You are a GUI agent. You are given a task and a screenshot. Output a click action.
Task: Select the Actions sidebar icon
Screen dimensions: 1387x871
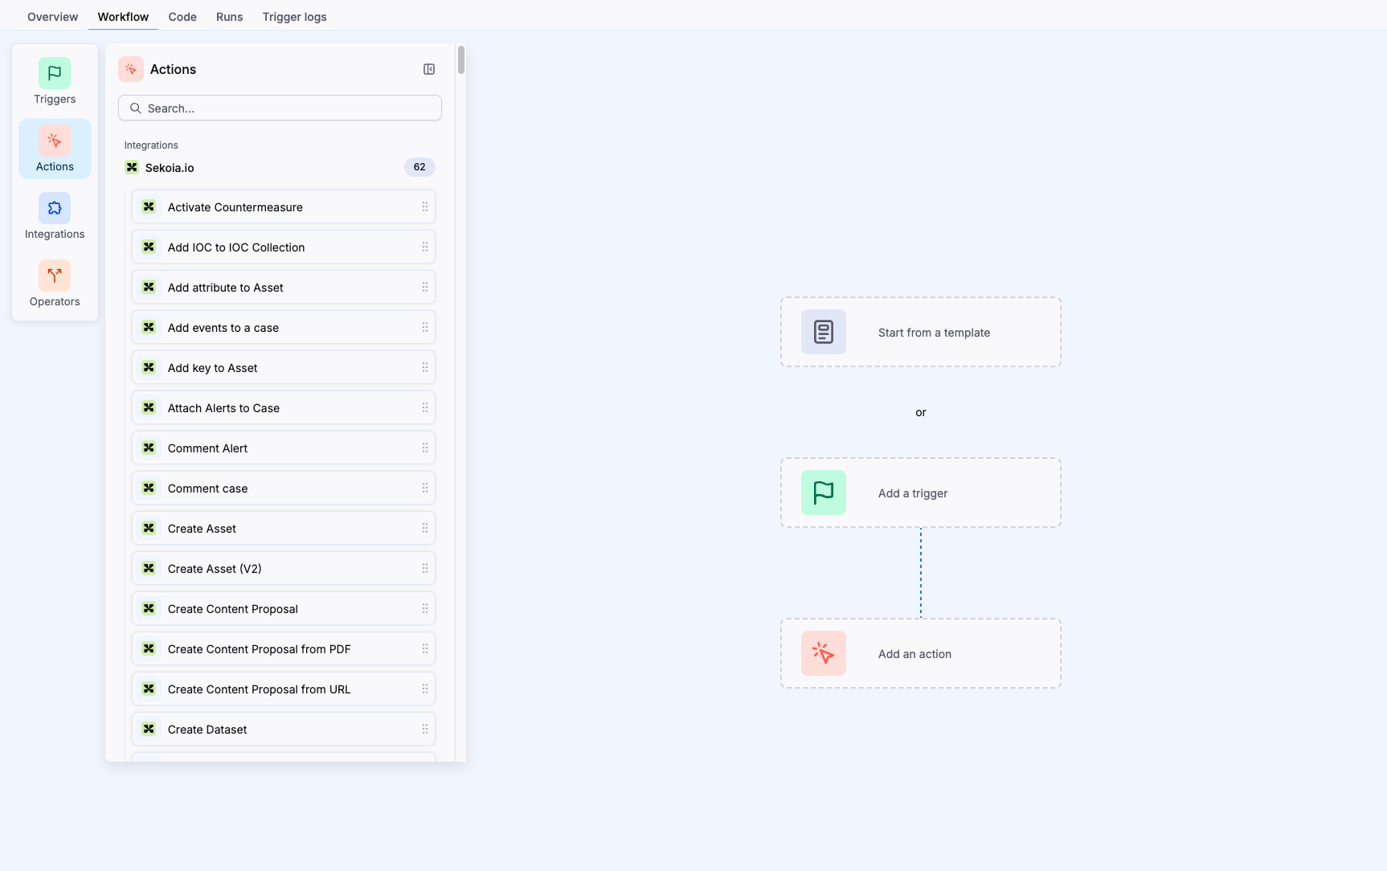[x=55, y=141]
